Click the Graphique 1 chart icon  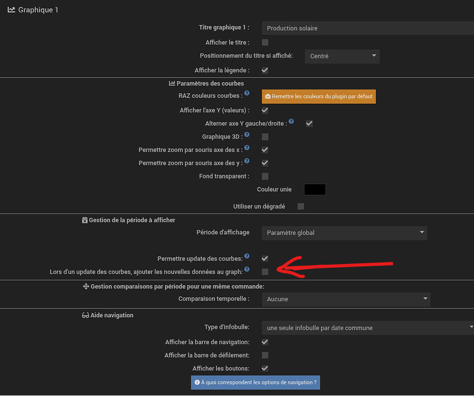[11, 10]
